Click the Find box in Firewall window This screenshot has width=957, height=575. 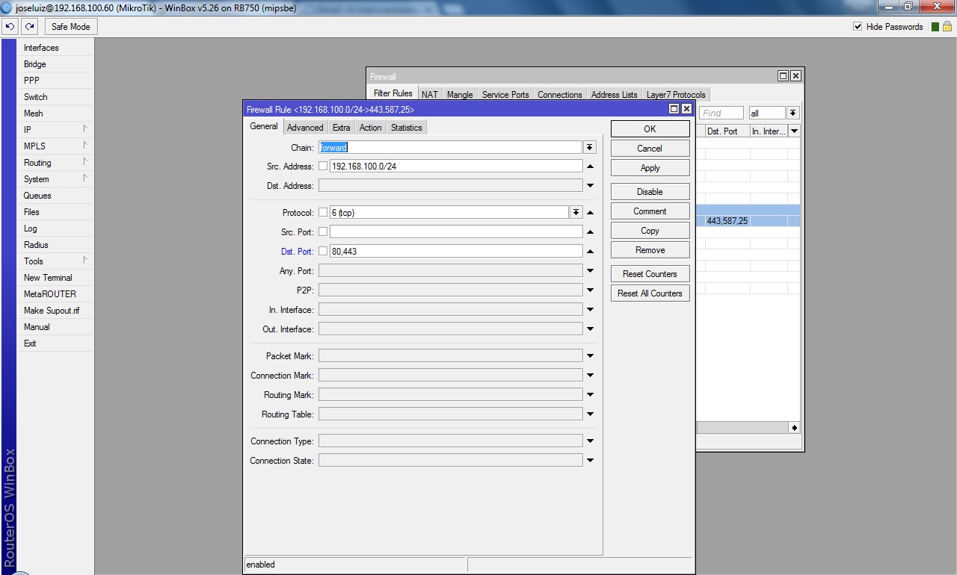click(721, 113)
